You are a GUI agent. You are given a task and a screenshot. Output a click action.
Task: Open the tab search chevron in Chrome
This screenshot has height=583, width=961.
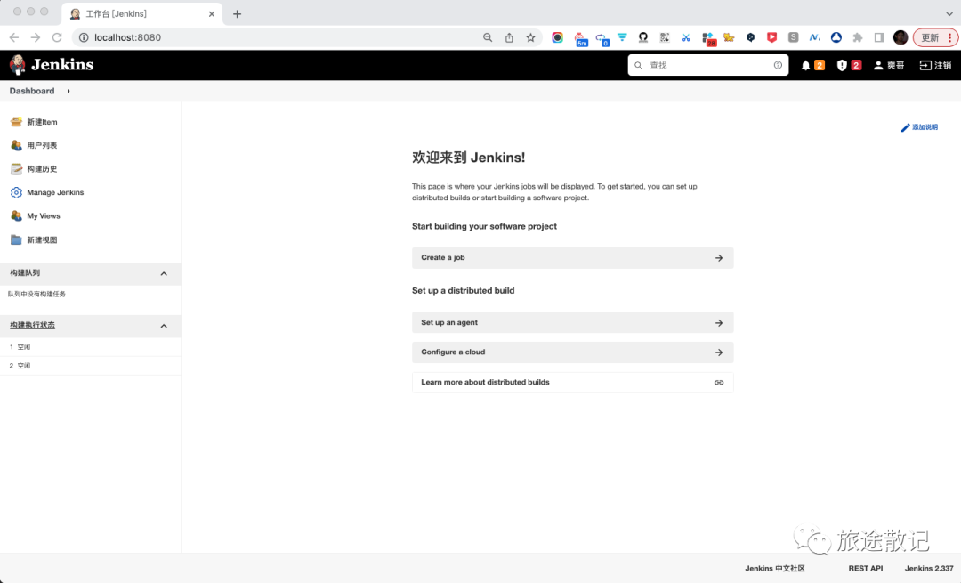pyautogui.click(x=949, y=13)
